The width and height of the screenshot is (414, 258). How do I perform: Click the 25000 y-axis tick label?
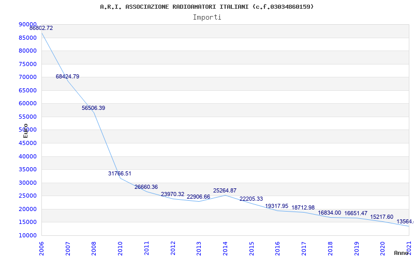[x=27, y=196]
